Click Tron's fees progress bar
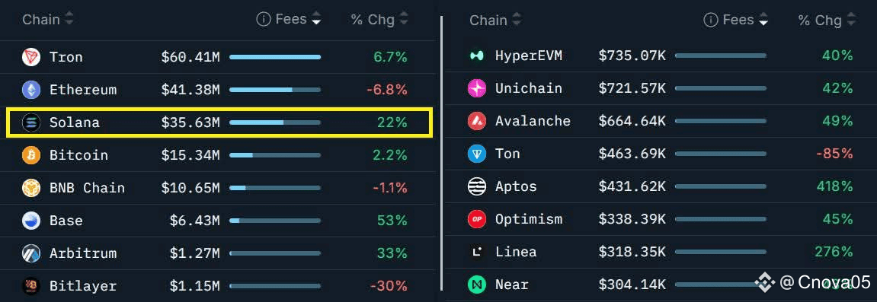The height and width of the screenshot is (302, 877). [x=275, y=57]
